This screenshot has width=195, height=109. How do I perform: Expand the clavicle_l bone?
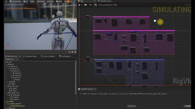12,73
